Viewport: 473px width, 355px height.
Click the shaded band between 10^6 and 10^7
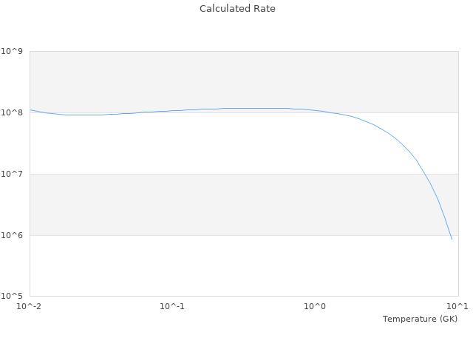[222, 204]
